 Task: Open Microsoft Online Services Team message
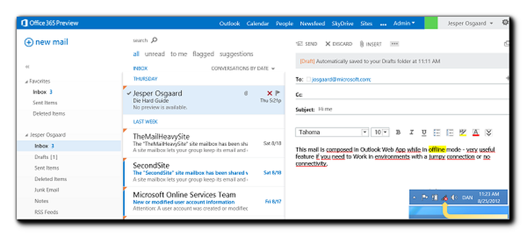(203, 201)
